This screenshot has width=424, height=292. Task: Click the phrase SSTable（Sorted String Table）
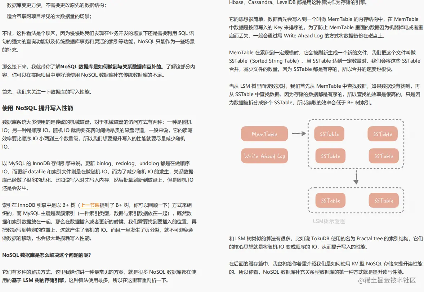[265, 61]
